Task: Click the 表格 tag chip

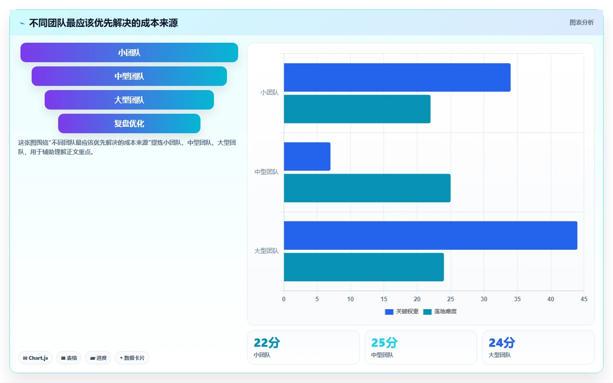Action: tap(69, 358)
